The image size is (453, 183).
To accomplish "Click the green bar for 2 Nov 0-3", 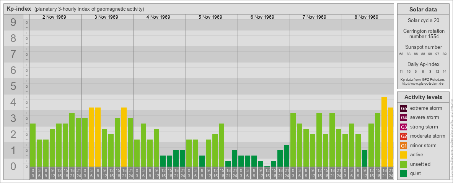I will click(x=33, y=145).
